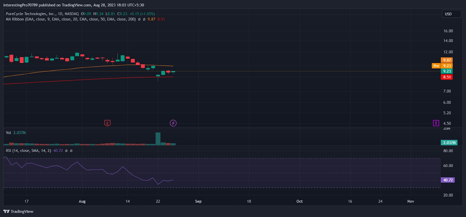This screenshot has width=466, height=217.
Task: Click the 8.51 value in MA Ribbon legend
Action: [161, 19]
